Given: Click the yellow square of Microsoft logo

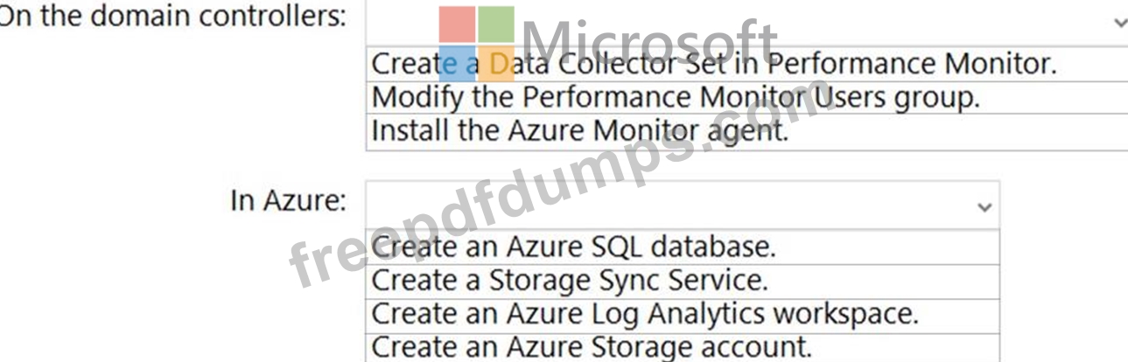Looking at the screenshot, I should [x=496, y=64].
